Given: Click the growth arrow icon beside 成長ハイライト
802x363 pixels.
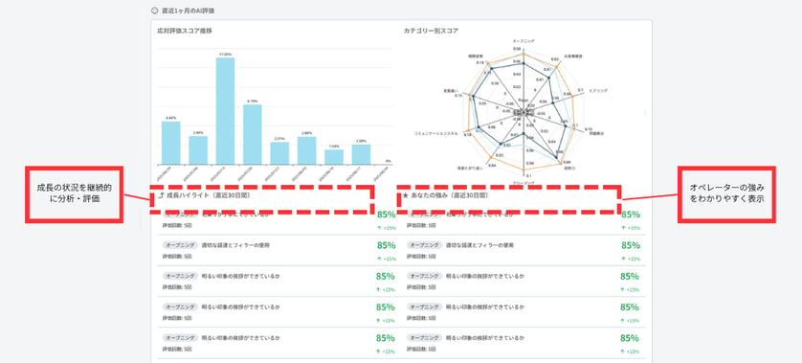Looking at the screenshot, I should click(162, 195).
